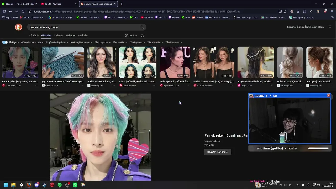This screenshot has height=189, width=336.
Task: Open the DuckDuckGo hamburger menu
Action: [330, 27]
